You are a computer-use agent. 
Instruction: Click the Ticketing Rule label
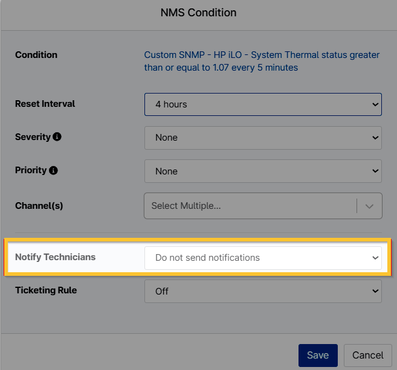pos(46,290)
